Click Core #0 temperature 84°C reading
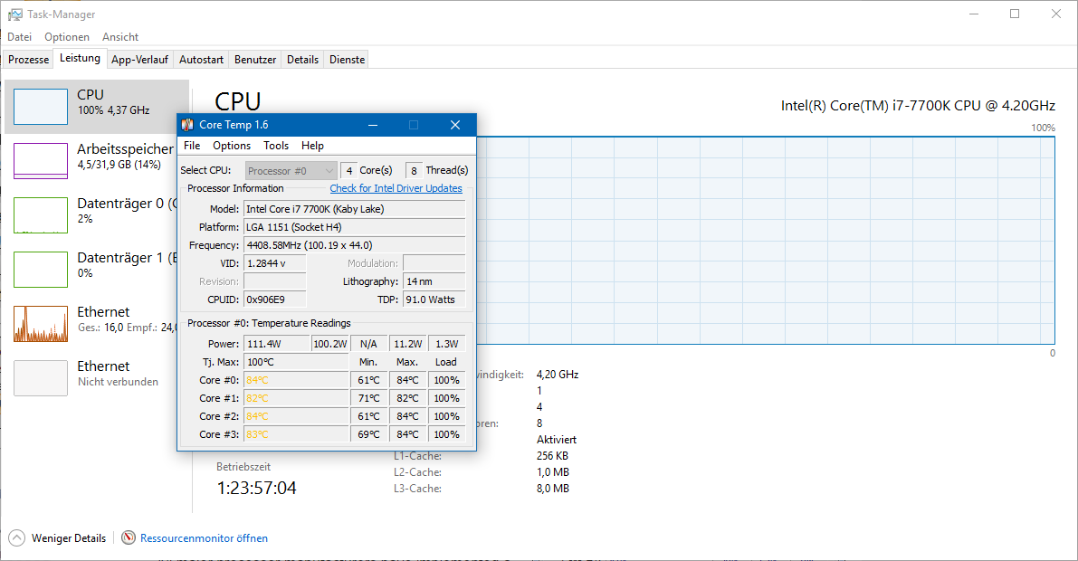The height and width of the screenshot is (561, 1078). point(296,380)
